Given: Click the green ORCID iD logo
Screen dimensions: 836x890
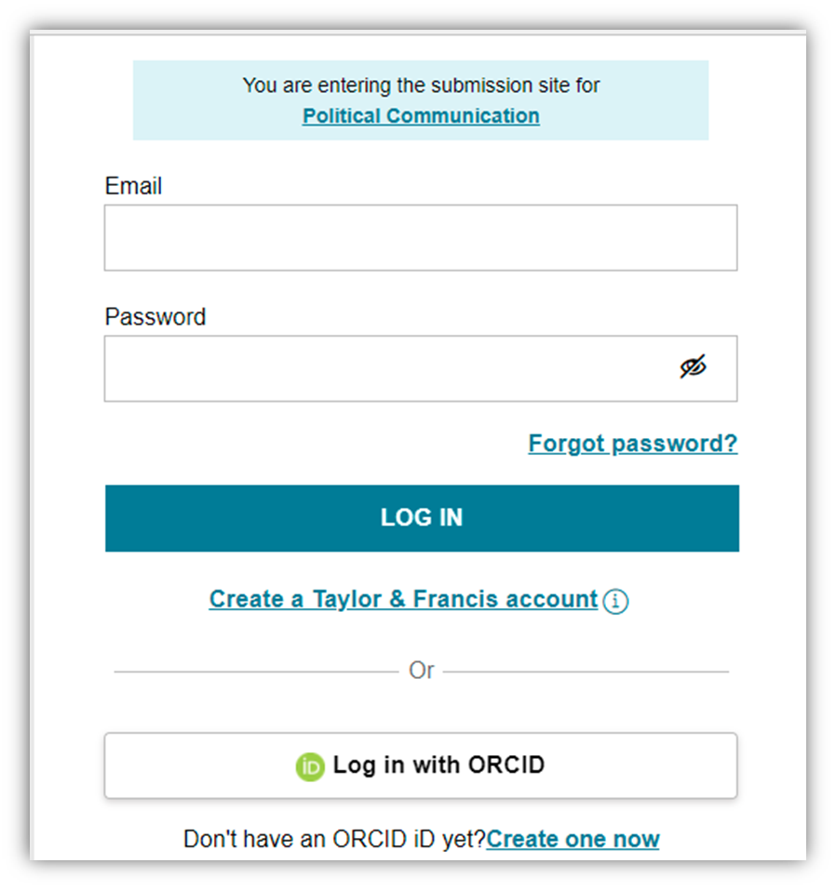Looking at the screenshot, I should click(x=310, y=766).
